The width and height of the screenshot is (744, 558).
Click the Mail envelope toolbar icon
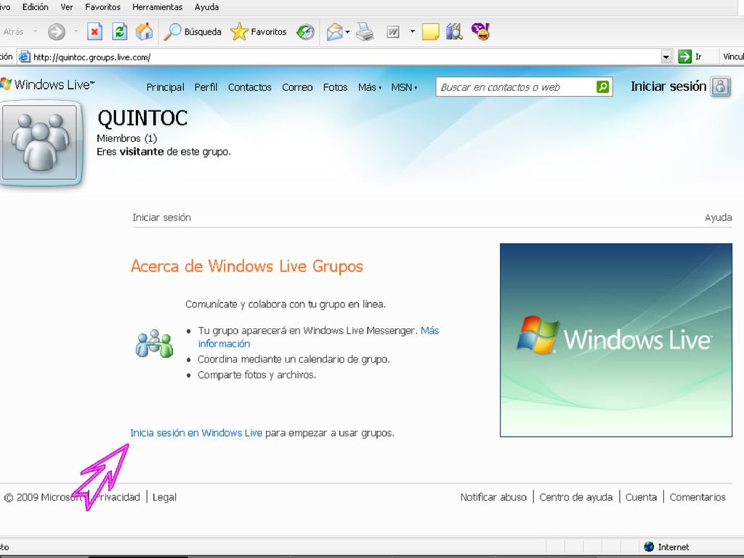point(334,32)
